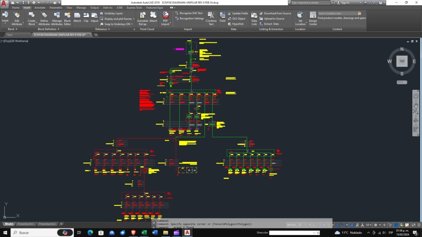Viewport: 422px width, 237px height.
Task: Expand the Block Definition panel
Action: click(x=49, y=29)
